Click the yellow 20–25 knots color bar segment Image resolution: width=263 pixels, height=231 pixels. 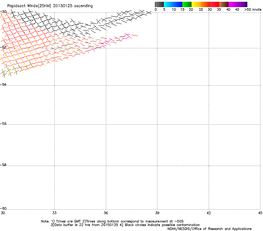196,4
